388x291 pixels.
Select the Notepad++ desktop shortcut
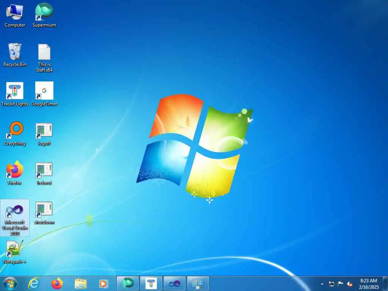(15, 252)
